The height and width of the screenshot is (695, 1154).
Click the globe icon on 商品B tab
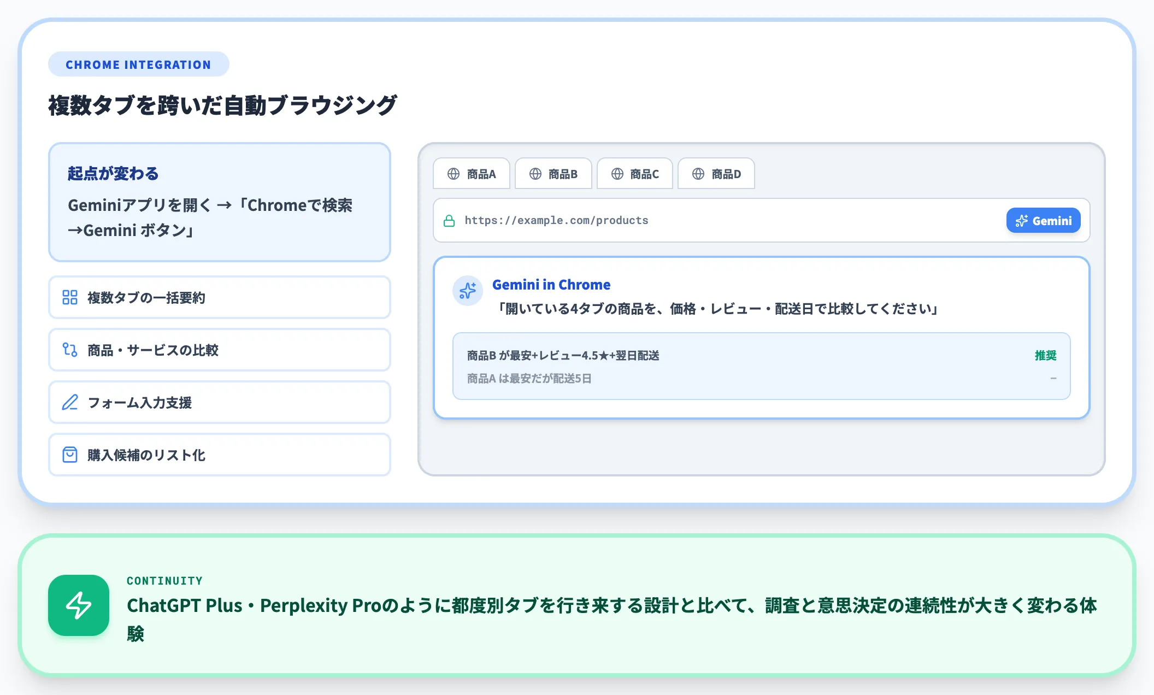pyautogui.click(x=535, y=174)
